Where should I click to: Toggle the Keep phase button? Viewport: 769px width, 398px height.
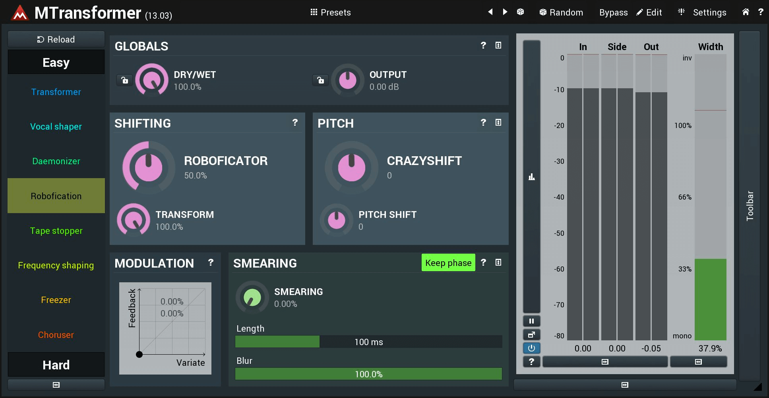(x=448, y=263)
